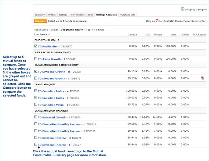The image size is (209, 161).
Task: Open the Performance tab
Action: [78, 15]
